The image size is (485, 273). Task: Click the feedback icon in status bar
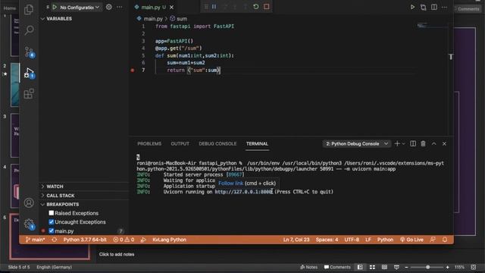[x=433, y=240]
